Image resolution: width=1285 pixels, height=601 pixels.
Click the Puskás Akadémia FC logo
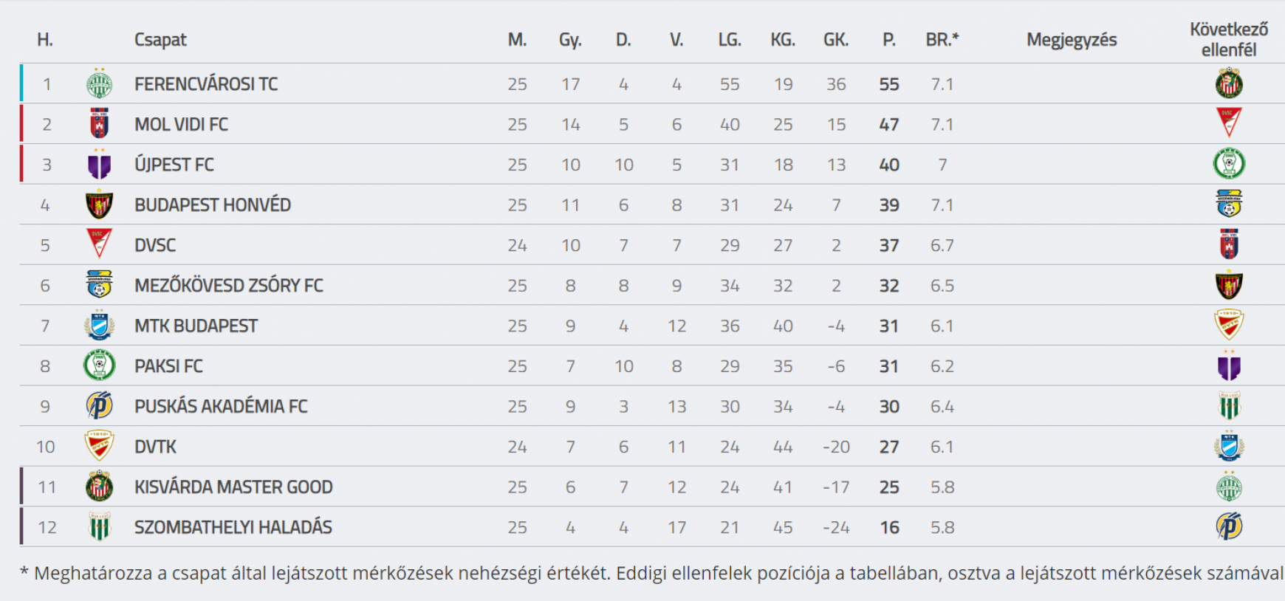pyautogui.click(x=100, y=406)
